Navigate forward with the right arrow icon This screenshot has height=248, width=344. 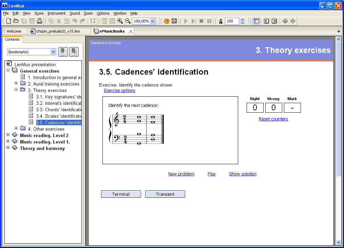(x=293, y=21)
